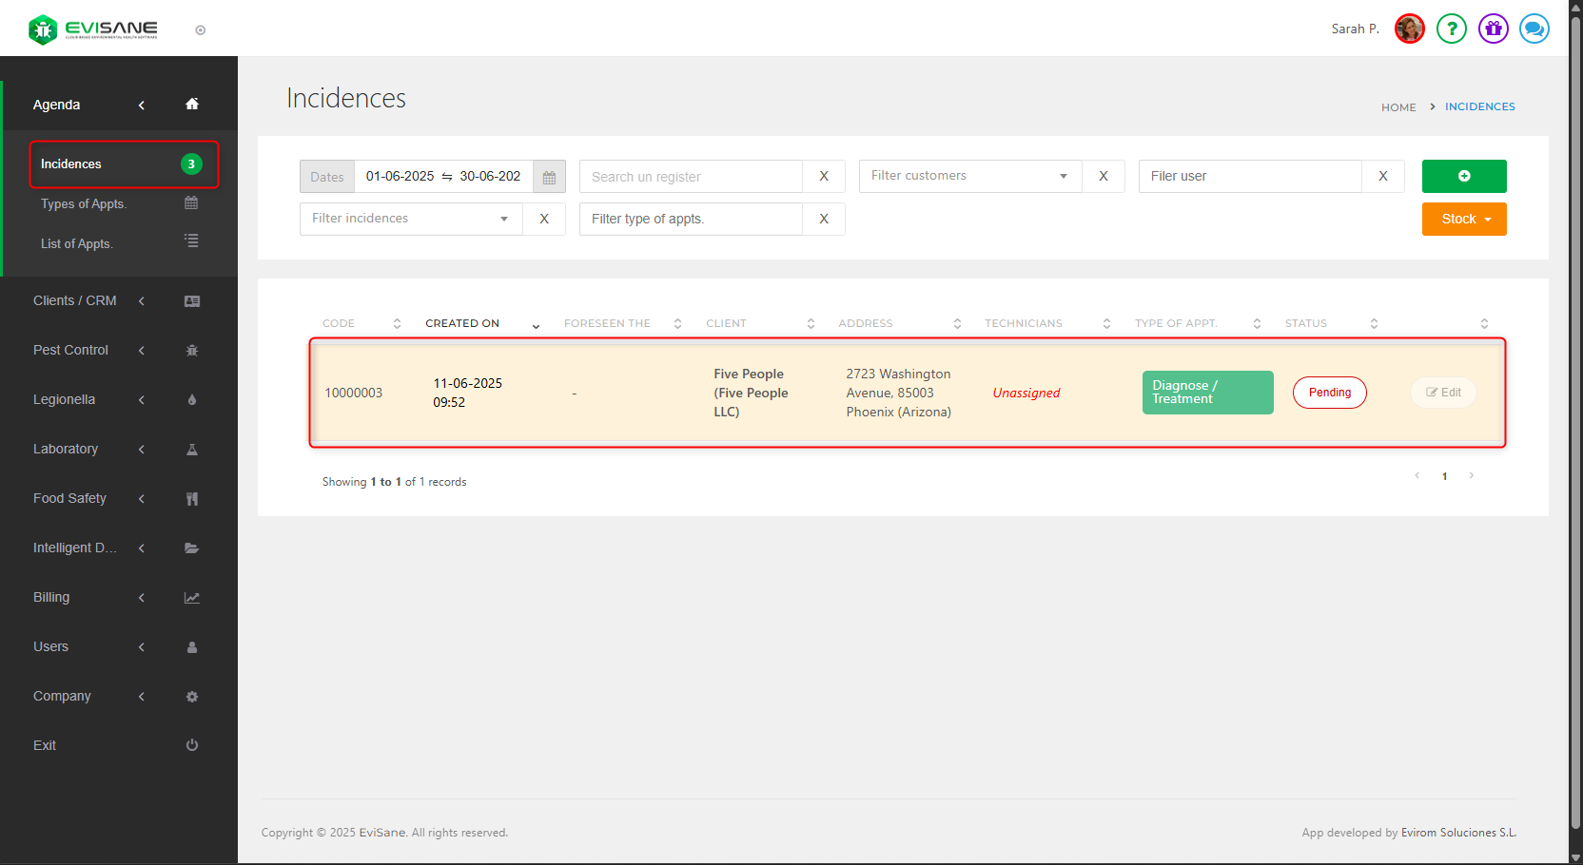Image resolution: width=1583 pixels, height=865 pixels.
Task: Expand the Laboratory menu
Action: click(x=142, y=450)
